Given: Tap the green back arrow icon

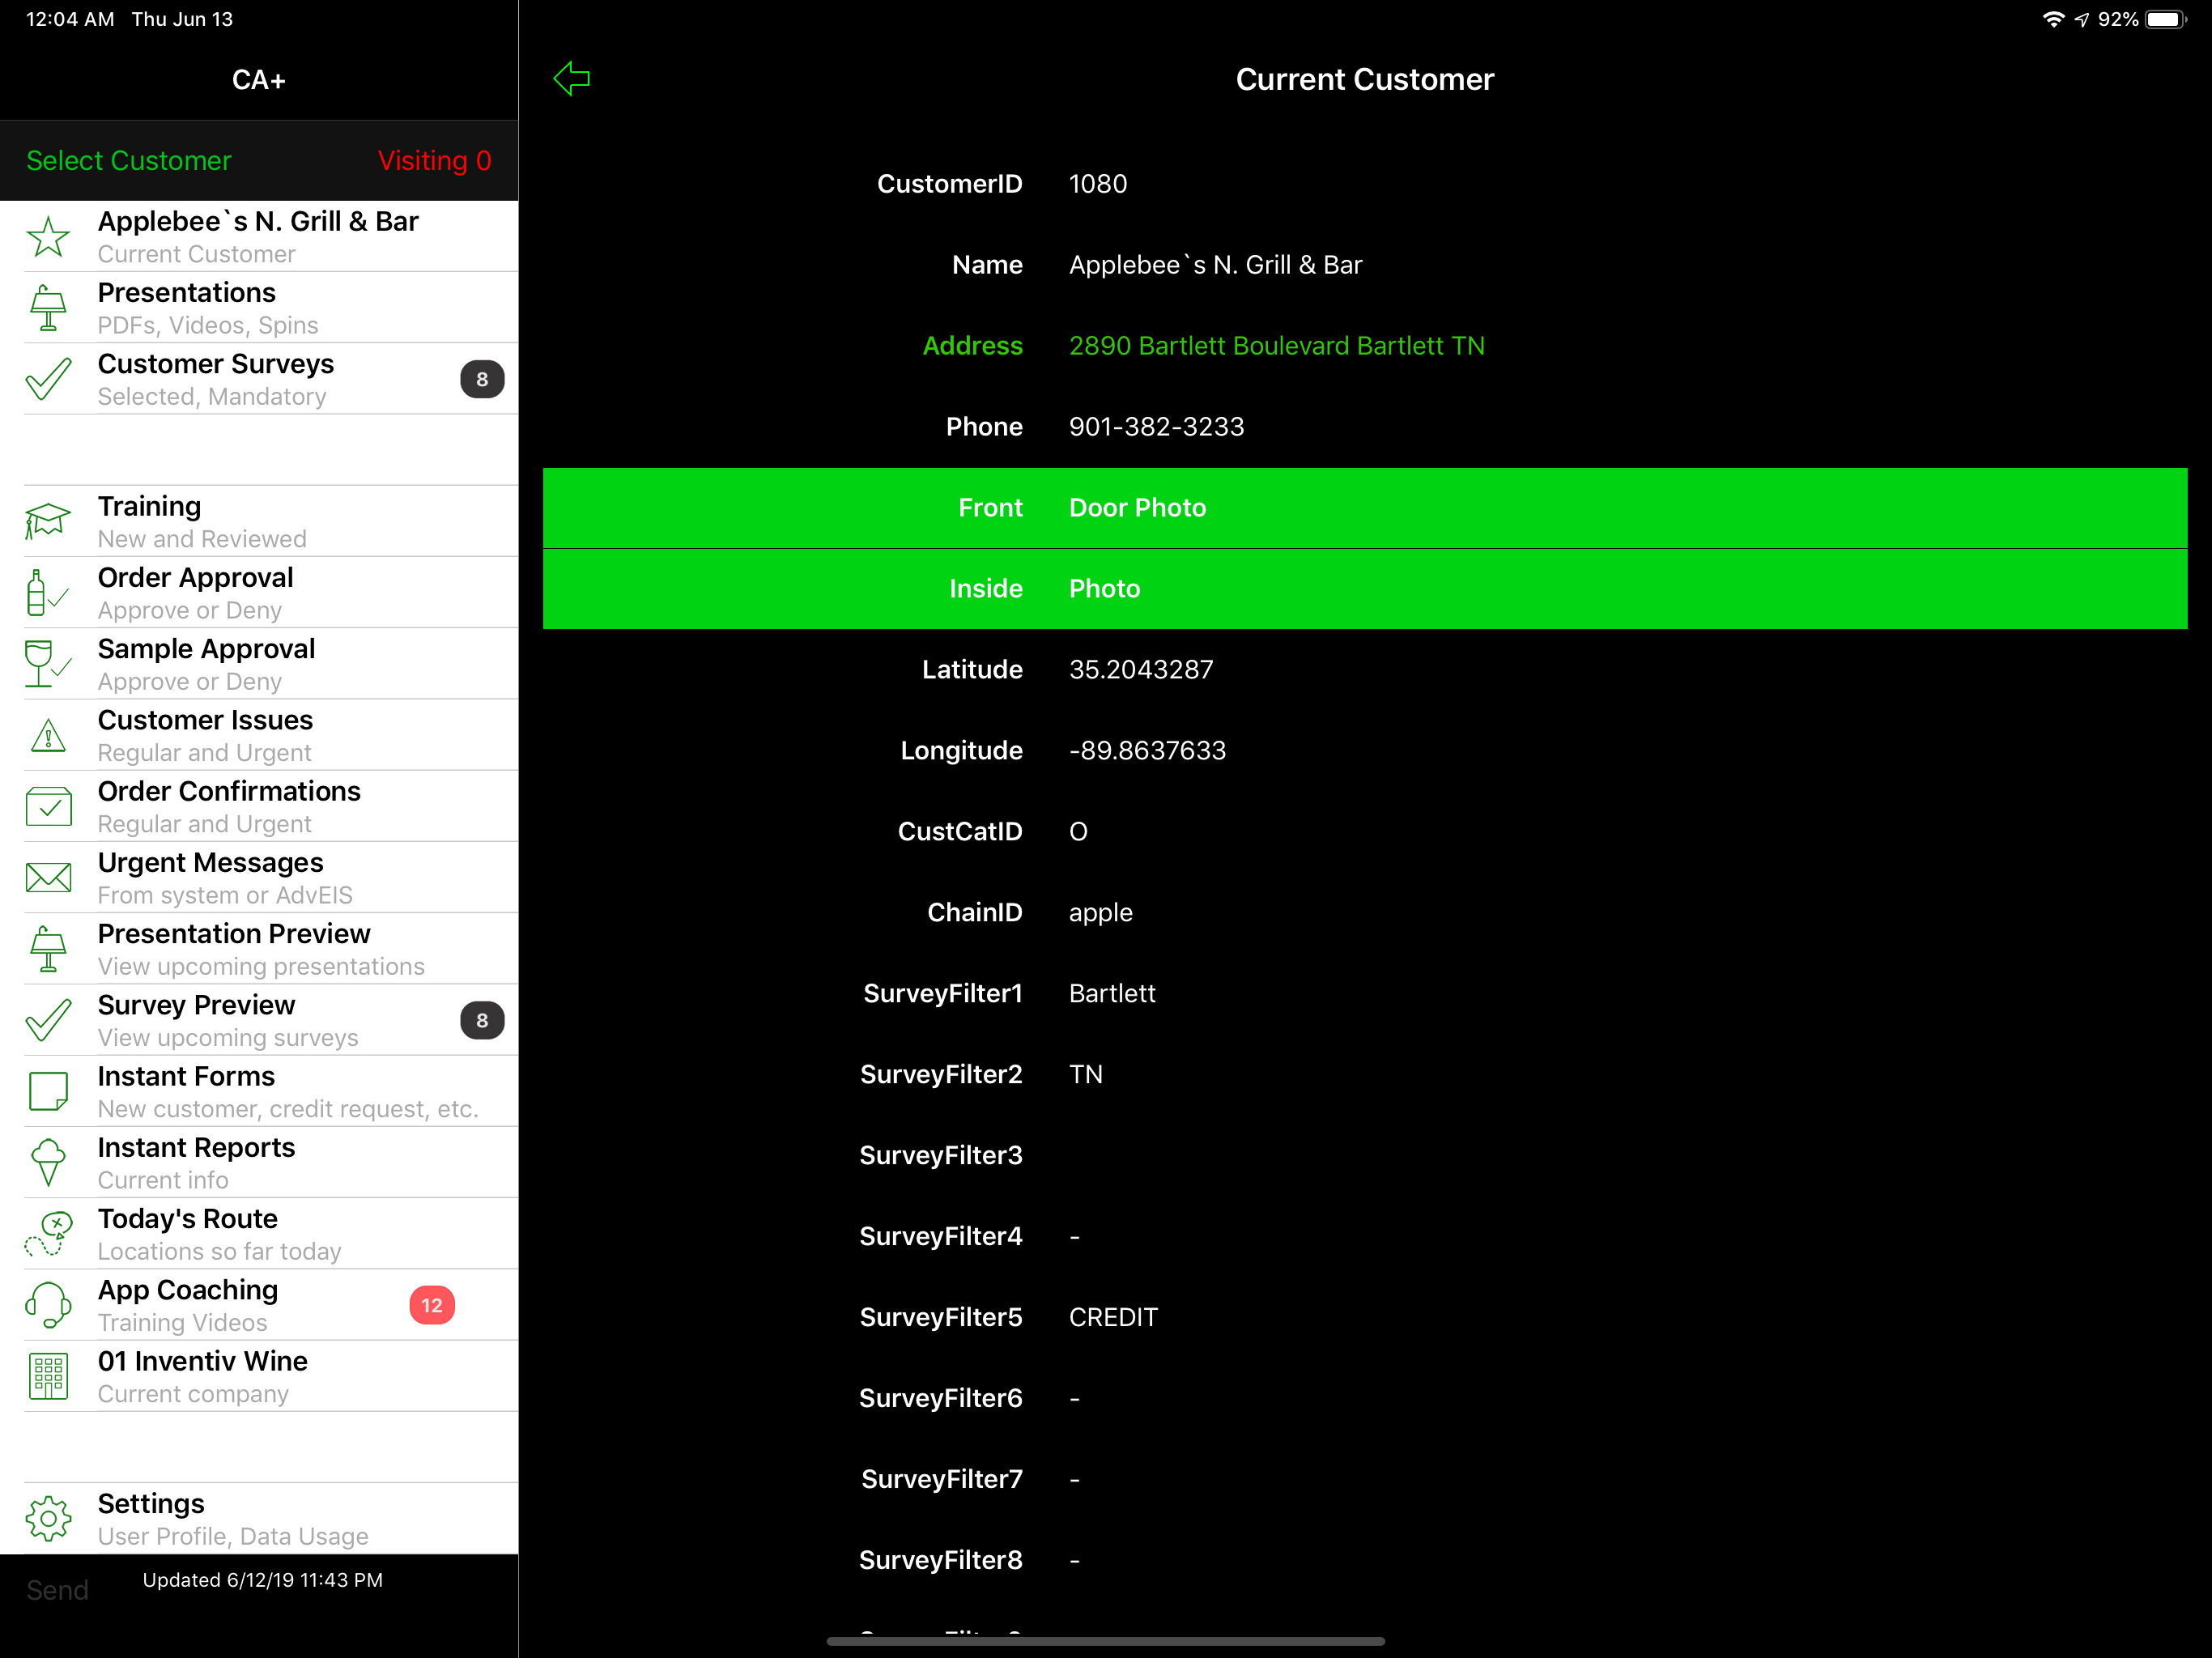Looking at the screenshot, I should (572, 78).
